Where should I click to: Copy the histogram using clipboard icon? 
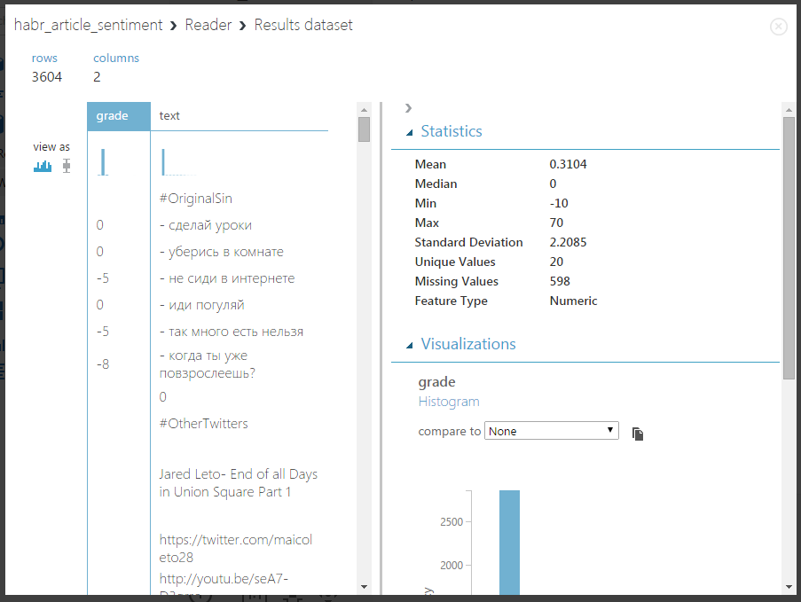click(637, 434)
